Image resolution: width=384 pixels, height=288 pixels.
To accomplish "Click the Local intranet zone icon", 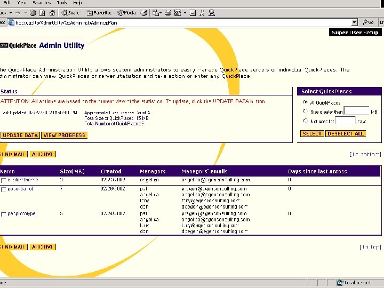I will [340, 283].
